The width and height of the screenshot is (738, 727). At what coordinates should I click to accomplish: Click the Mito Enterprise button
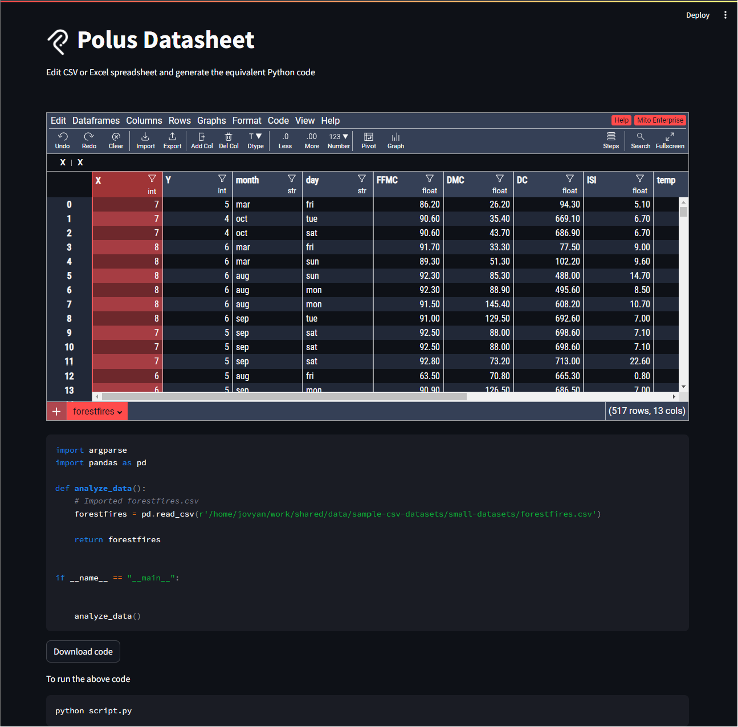click(660, 120)
